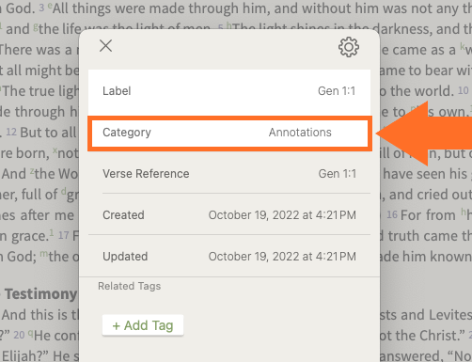Click the Annotations category value
This screenshot has height=362, width=472.
300,133
